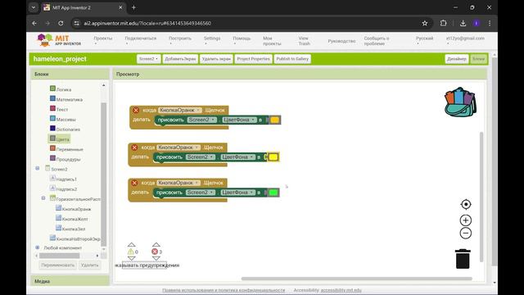The image size is (524, 295).
Task: Zoom out with the minus icon
Action: (x=466, y=233)
